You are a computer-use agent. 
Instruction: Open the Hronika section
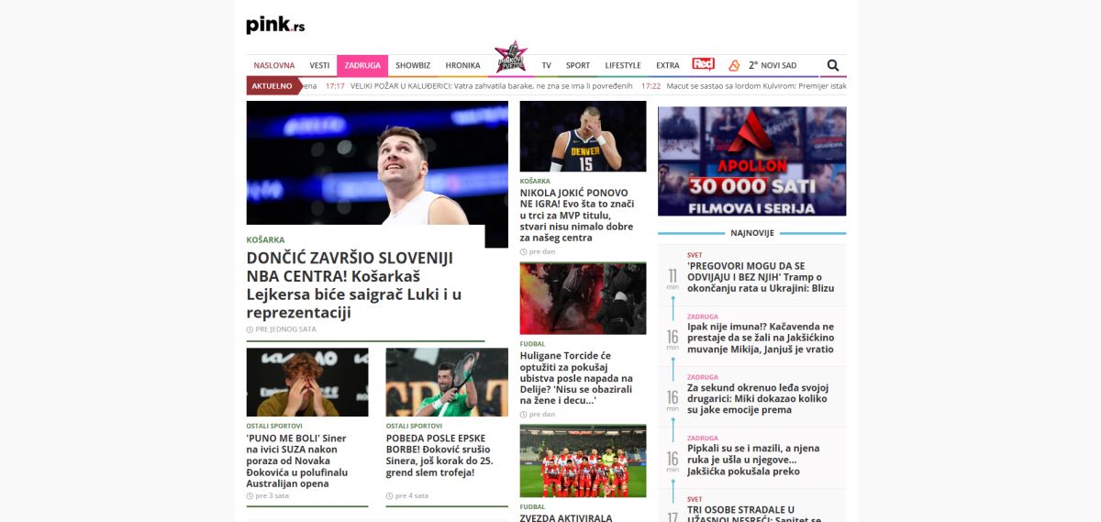pyautogui.click(x=462, y=65)
